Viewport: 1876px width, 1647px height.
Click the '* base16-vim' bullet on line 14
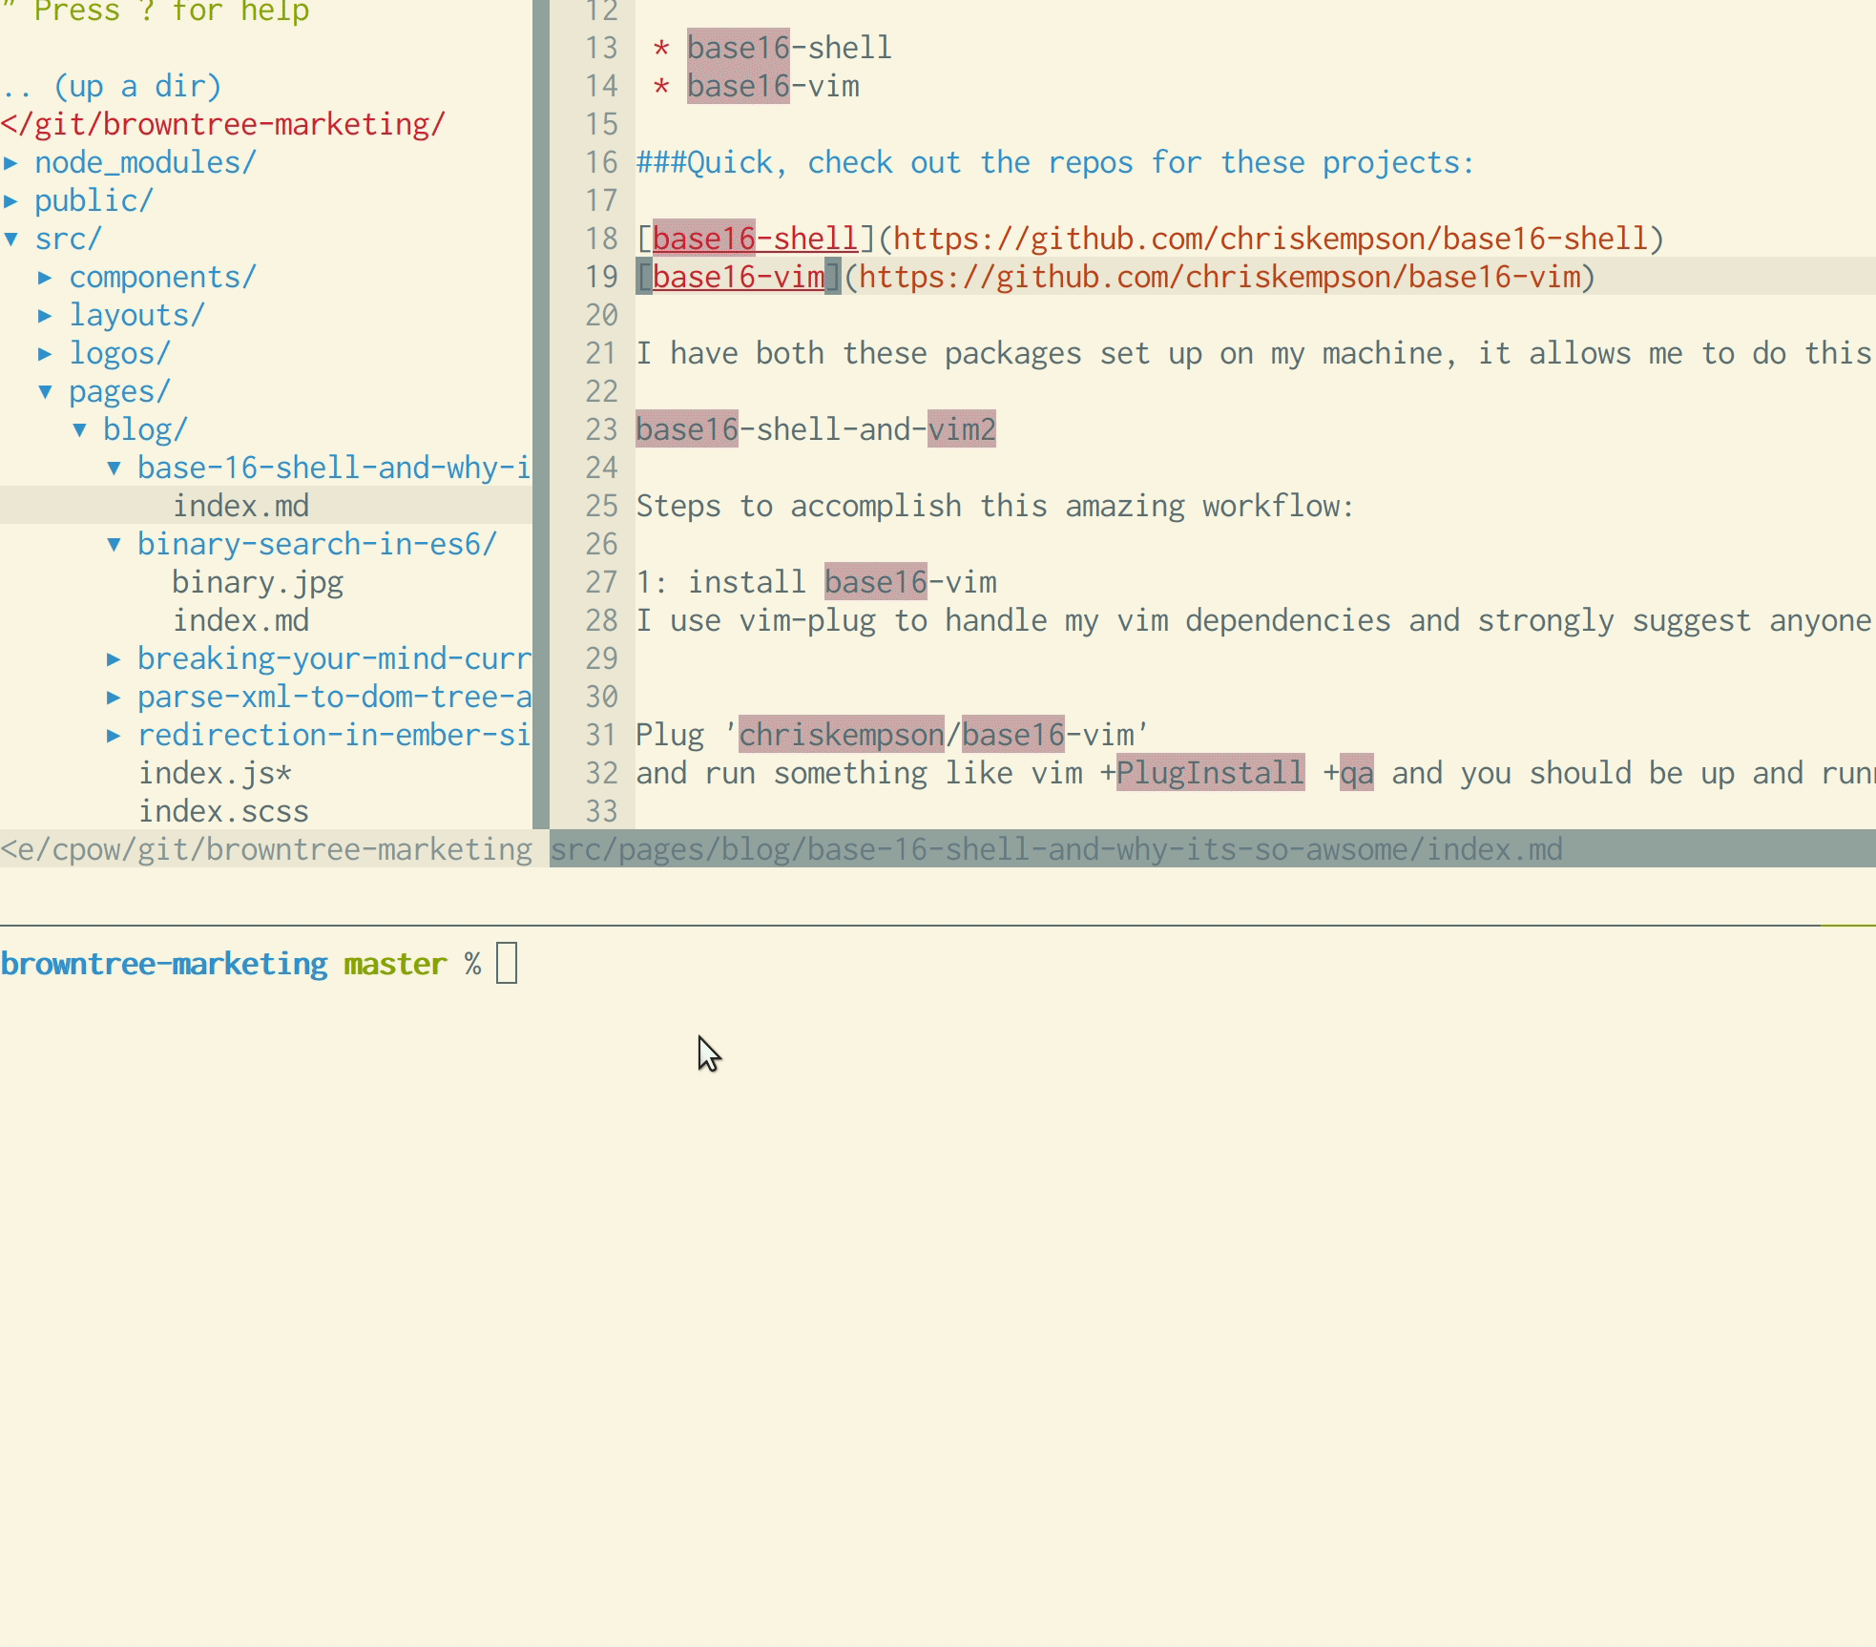[756, 87]
